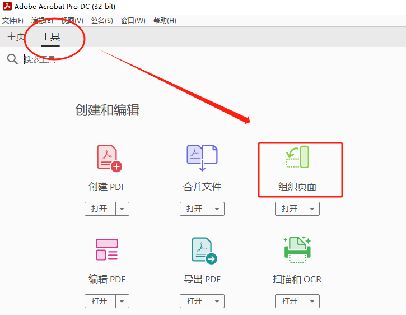Click the Scan and OCR (扫描和 OCR) icon
Viewport: 406px width, 315px height.
pyautogui.click(x=297, y=249)
